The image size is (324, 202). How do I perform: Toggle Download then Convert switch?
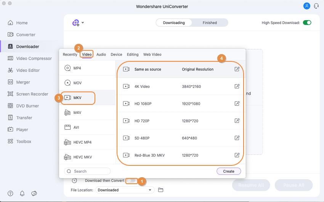tap(132, 181)
